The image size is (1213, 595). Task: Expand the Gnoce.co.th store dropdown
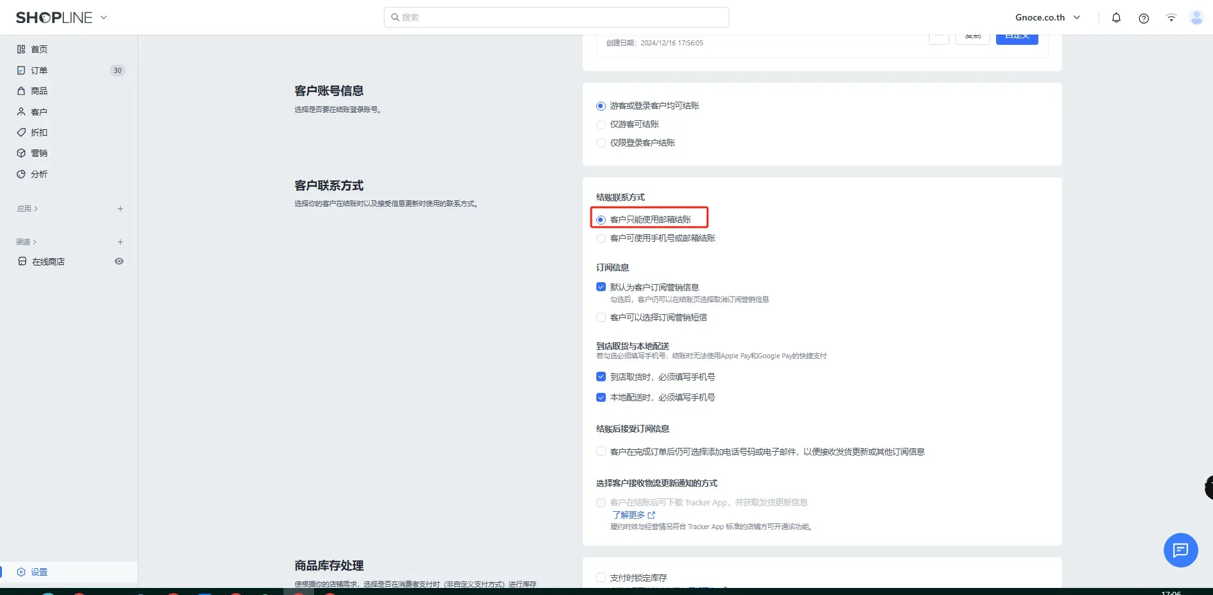tap(1047, 18)
